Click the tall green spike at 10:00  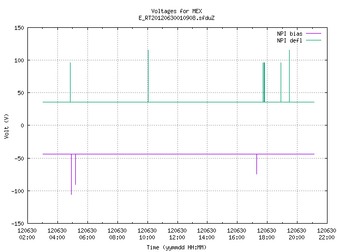148,76
